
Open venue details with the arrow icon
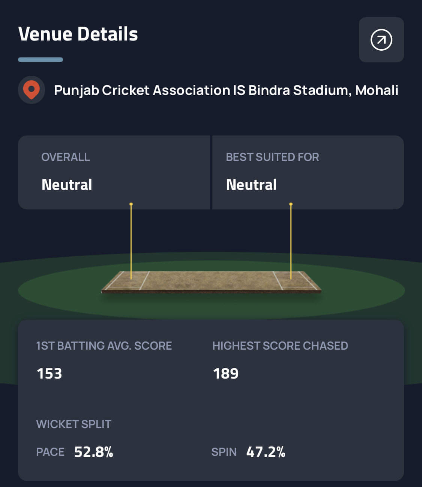(381, 40)
